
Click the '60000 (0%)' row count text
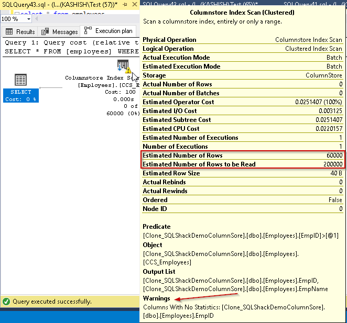123,114
